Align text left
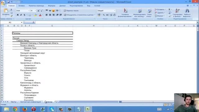Viewport: 199px width, 112px height. tap(47, 15)
